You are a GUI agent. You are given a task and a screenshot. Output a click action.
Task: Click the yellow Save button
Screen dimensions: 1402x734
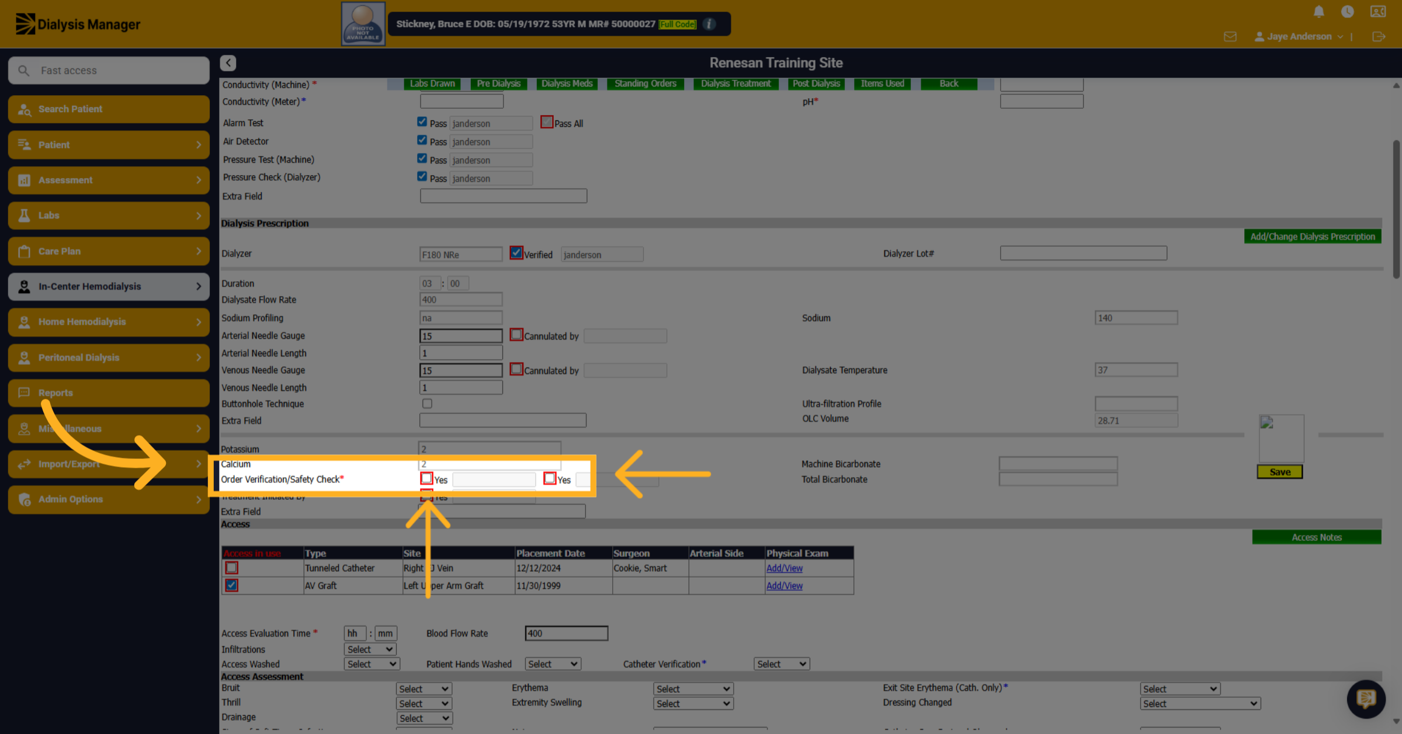[x=1280, y=472]
